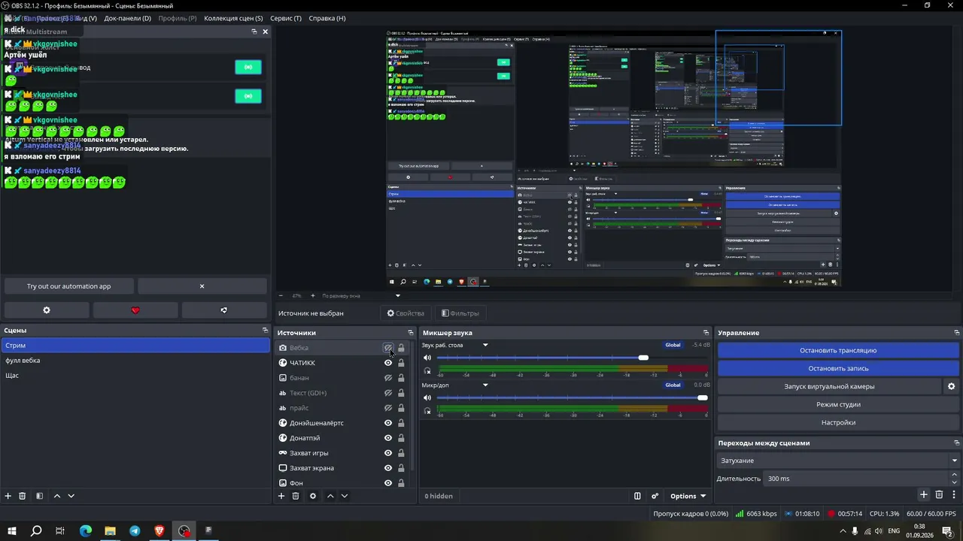Move source up arrow in Источники toolbar

[330, 496]
